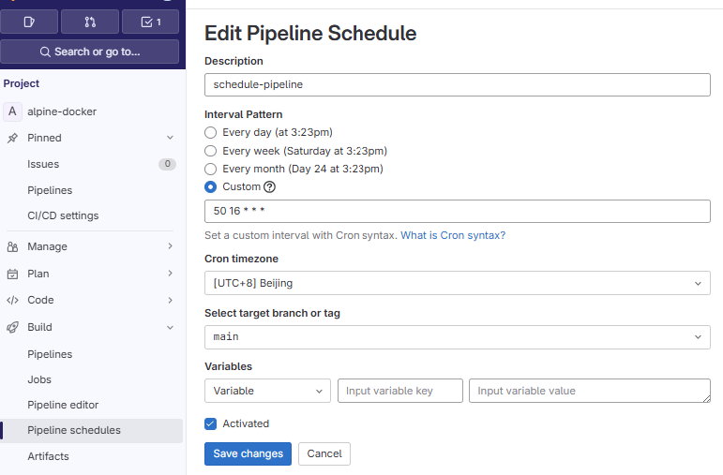Open the merge requests icon button

[90, 22]
